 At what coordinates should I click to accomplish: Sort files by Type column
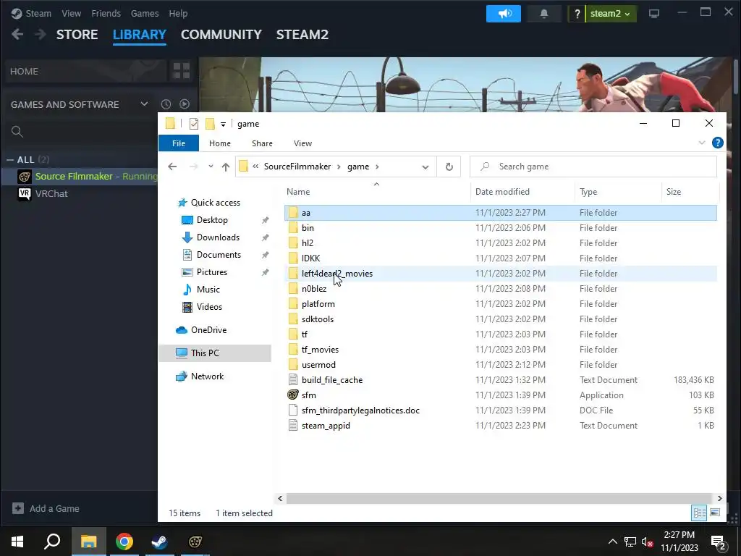[618, 191]
